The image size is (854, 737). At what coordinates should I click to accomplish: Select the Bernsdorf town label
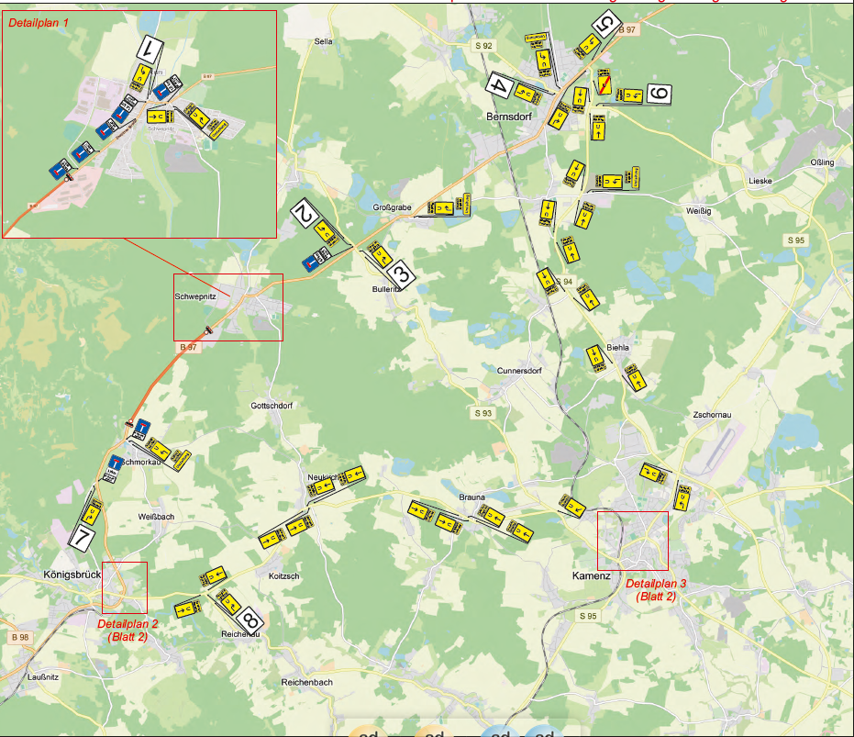(x=510, y=117)
